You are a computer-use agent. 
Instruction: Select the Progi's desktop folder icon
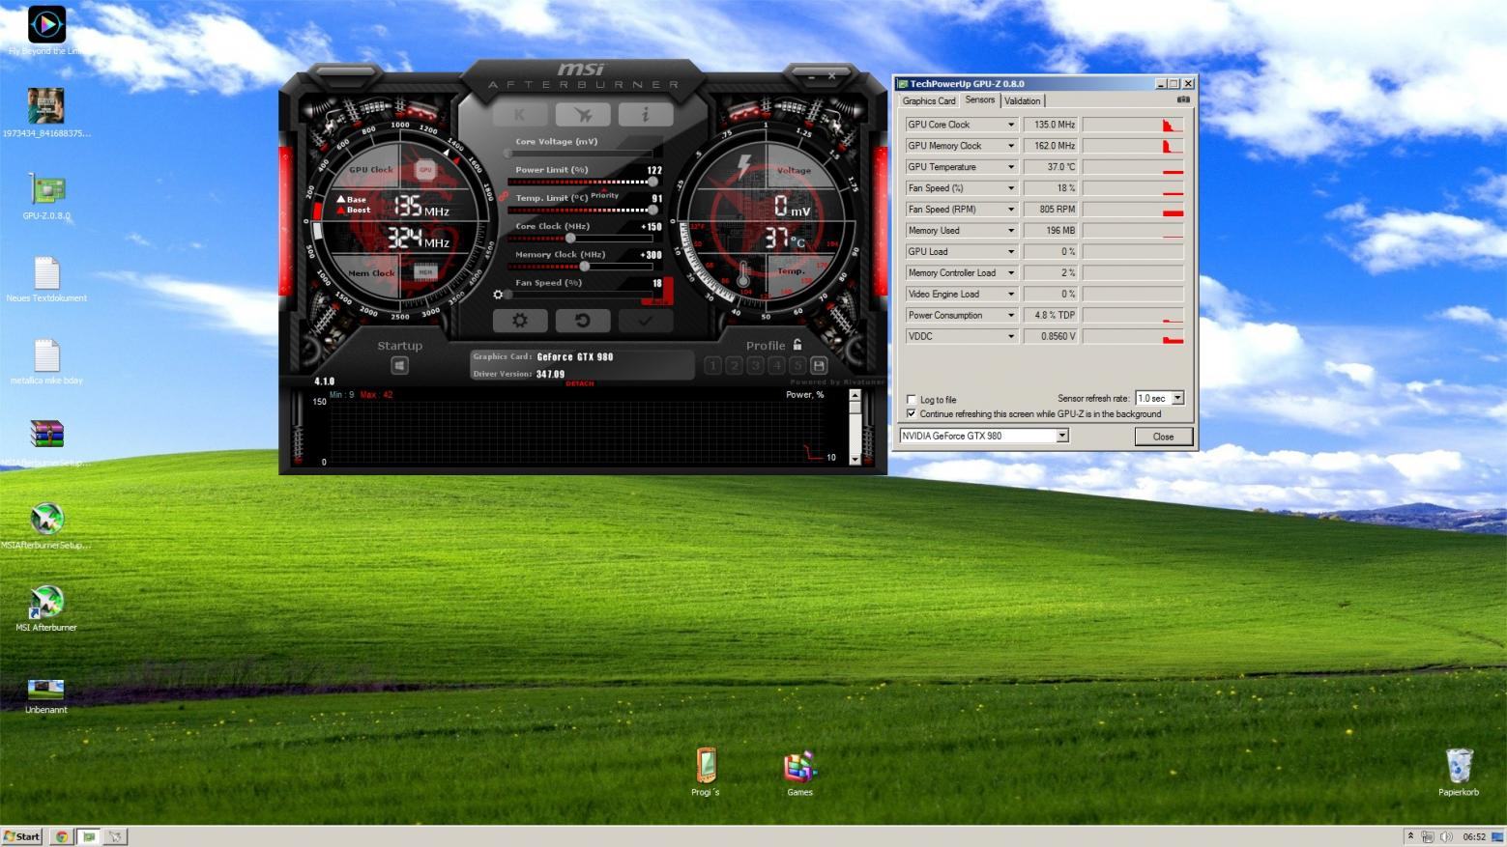point(706,772)
